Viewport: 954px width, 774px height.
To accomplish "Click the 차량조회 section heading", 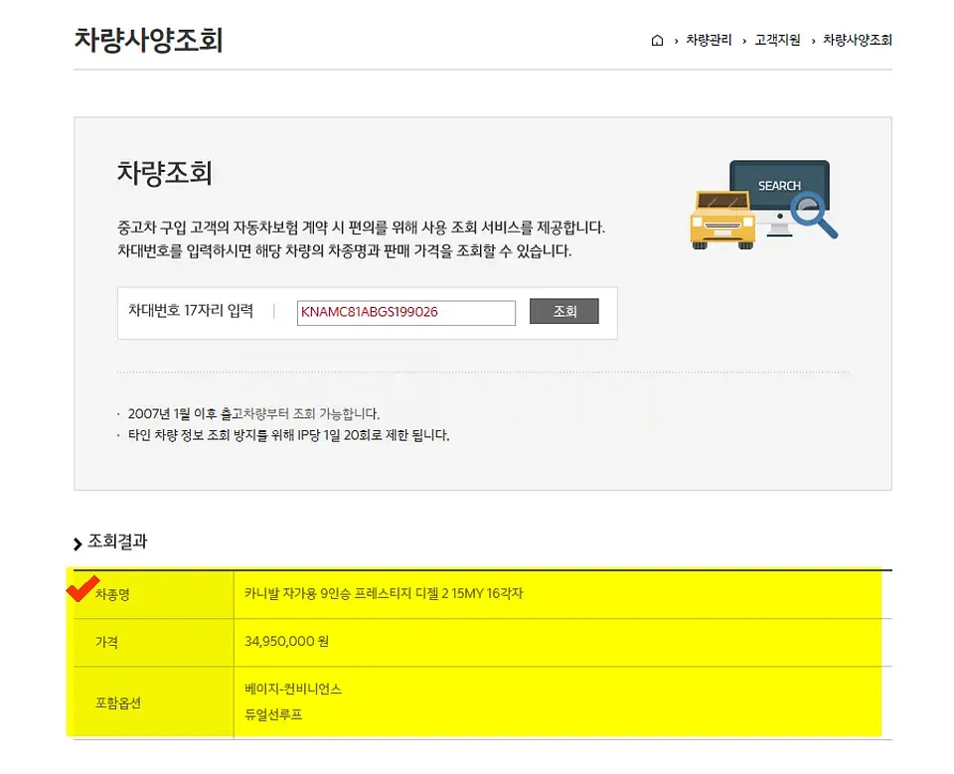I will 164,172.
